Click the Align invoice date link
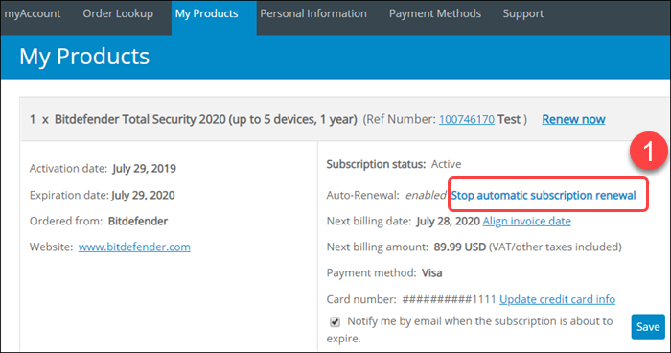Screen dimensions: 671x353 tap(527, 221)
